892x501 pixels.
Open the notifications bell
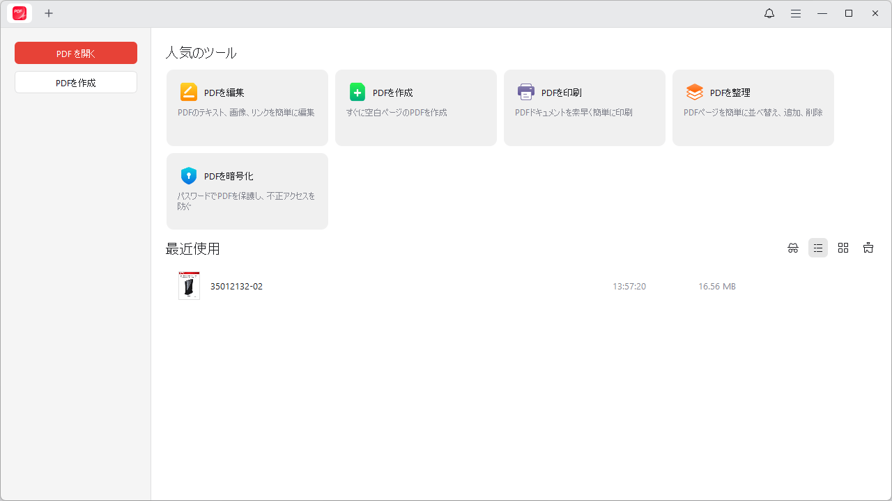point(769,13)
